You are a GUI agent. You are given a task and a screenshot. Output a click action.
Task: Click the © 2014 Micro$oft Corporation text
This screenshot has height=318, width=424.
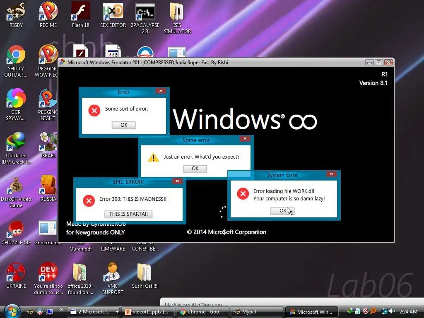click(x=226, y=232)
